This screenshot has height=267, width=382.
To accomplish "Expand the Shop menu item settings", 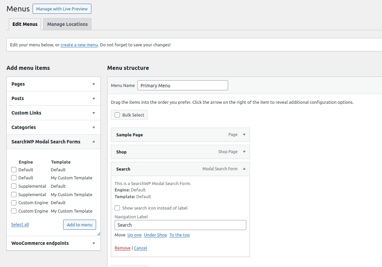I will [244, 152].
